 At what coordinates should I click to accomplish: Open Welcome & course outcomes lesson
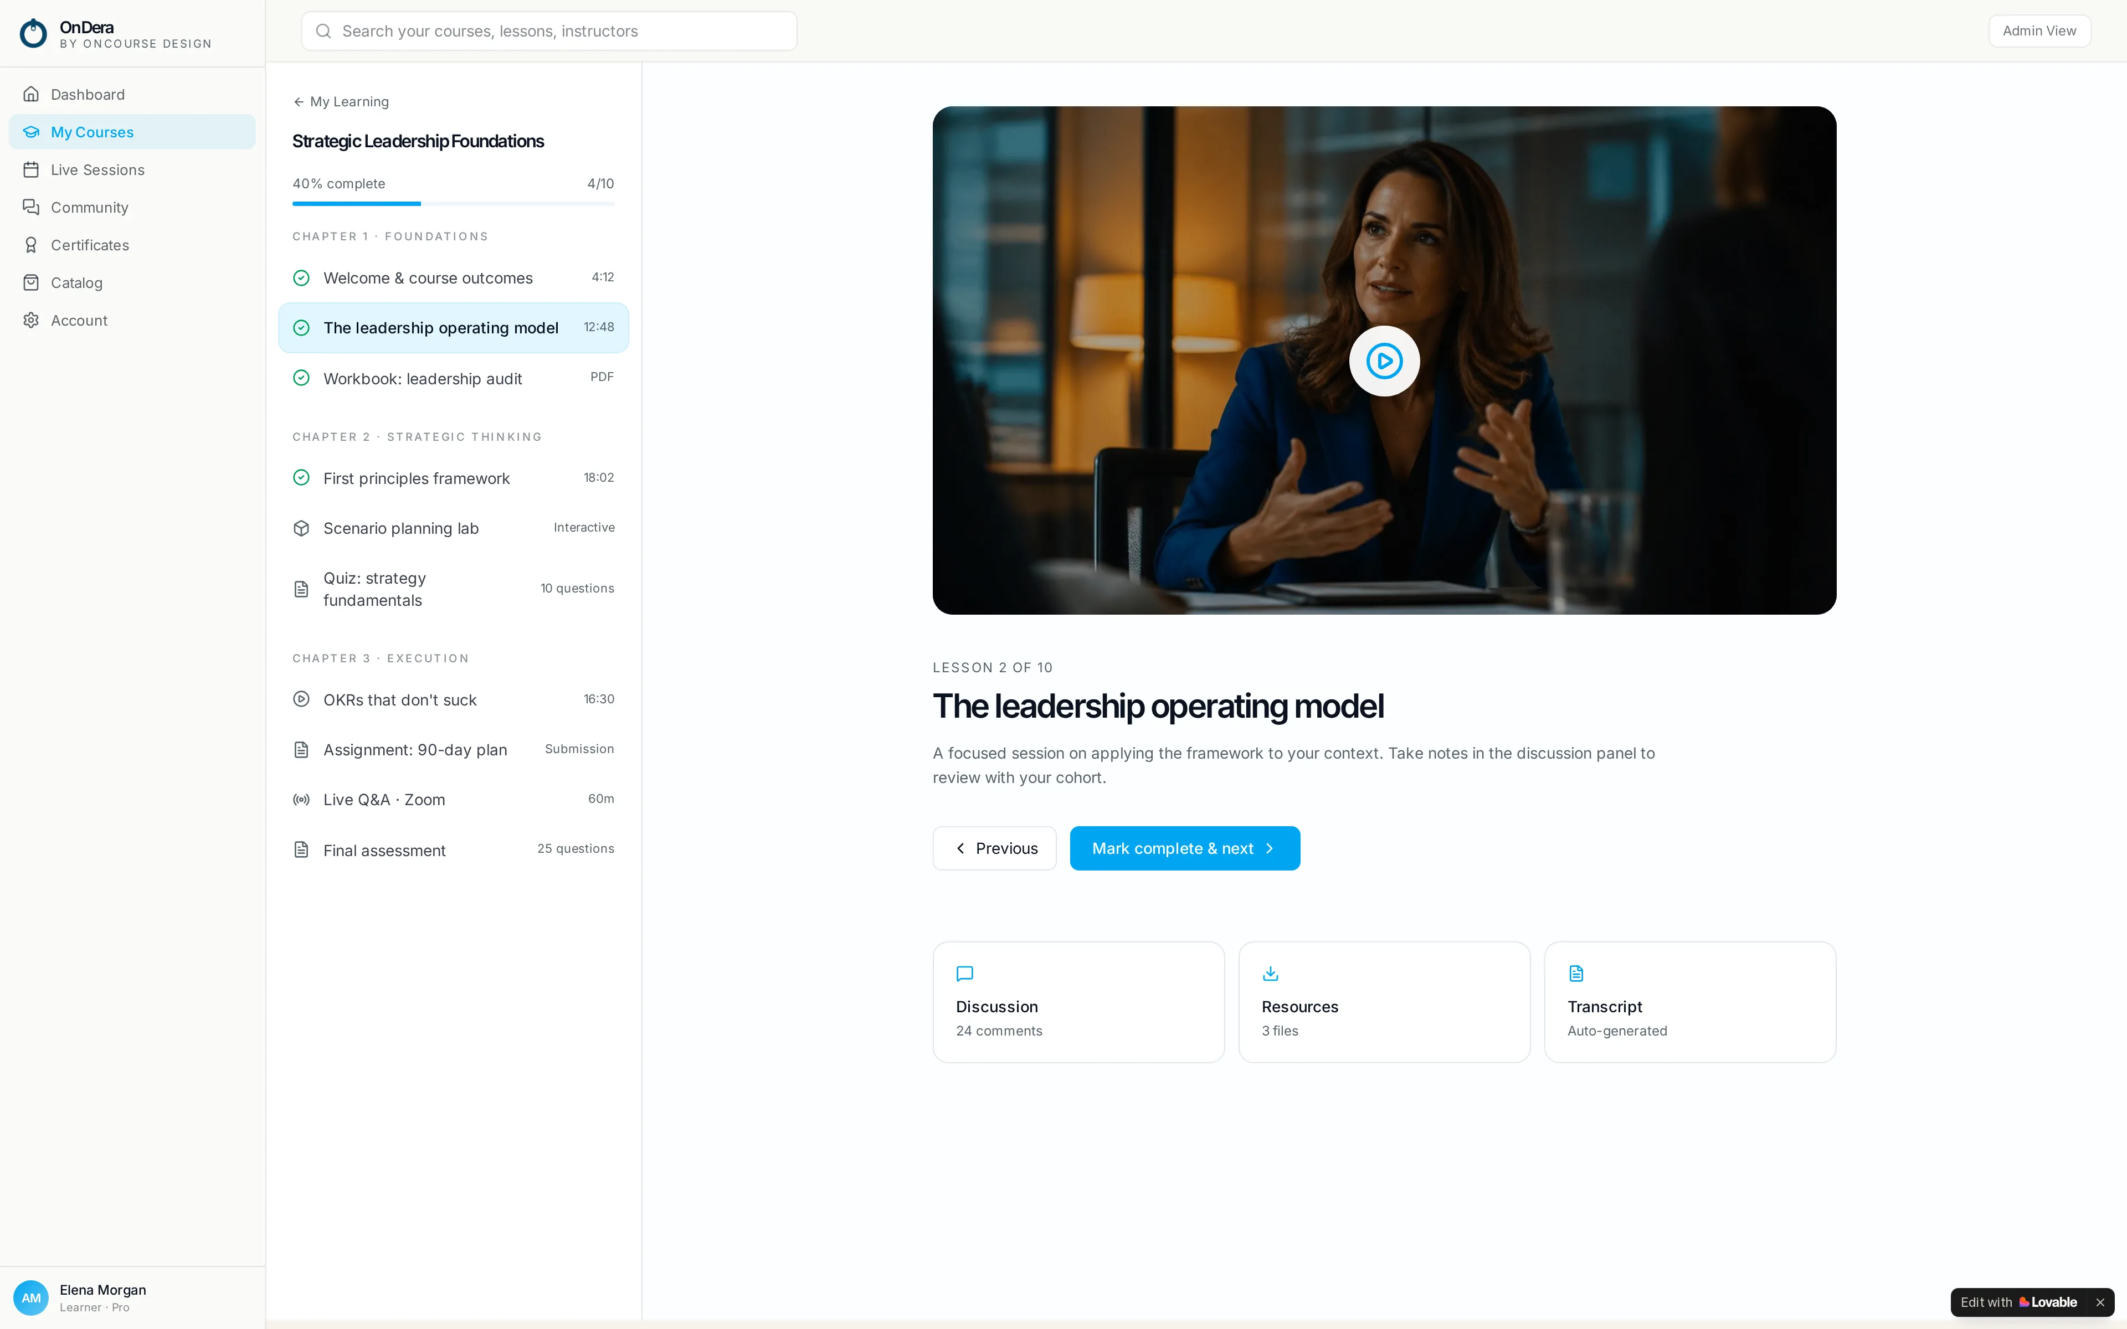(454, 278)
